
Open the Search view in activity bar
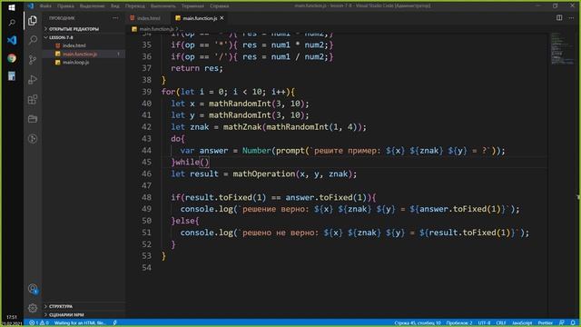[x=33, y=40]
